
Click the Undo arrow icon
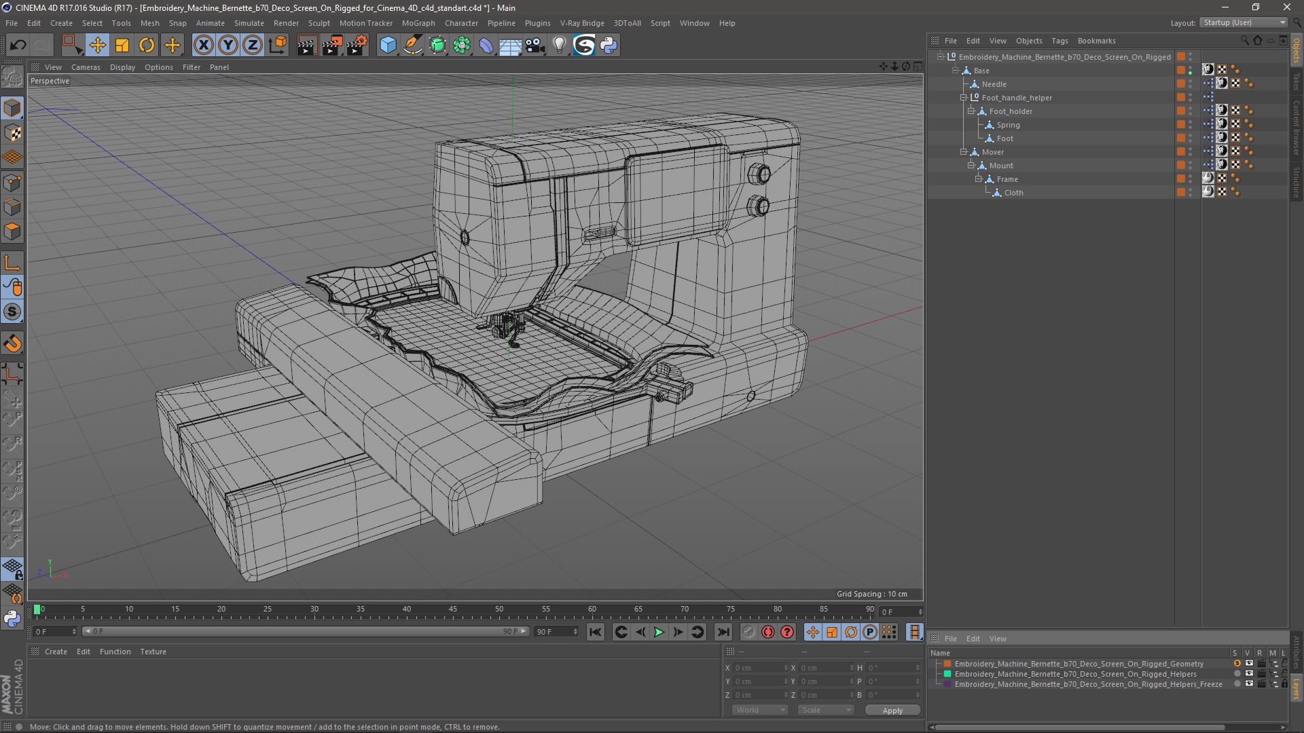pos(18,45)
